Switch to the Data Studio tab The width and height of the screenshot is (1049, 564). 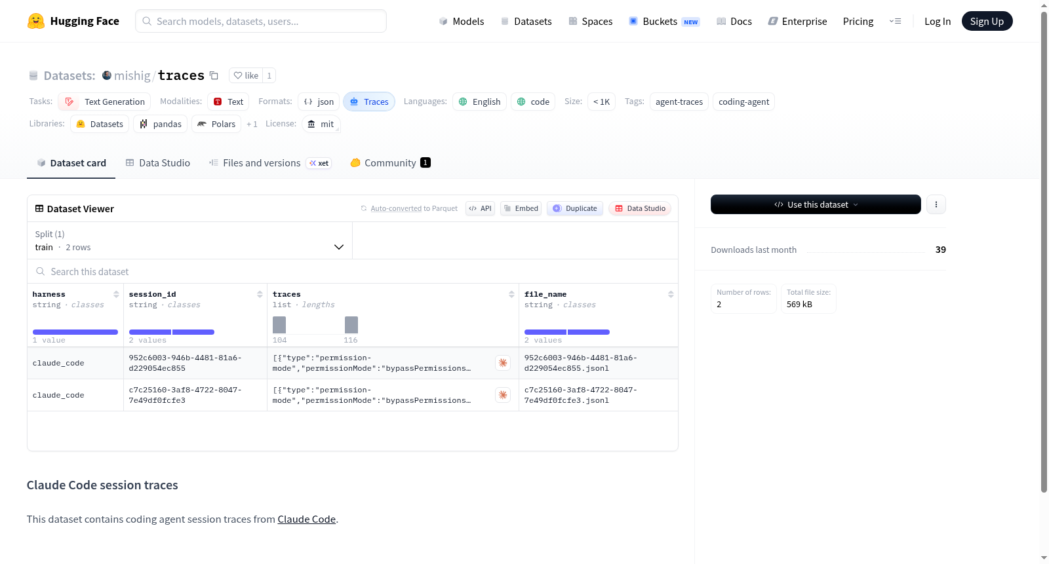click(158, 163)
